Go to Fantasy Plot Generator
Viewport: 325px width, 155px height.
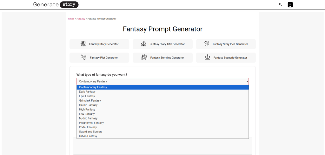(x=99, y=58)
